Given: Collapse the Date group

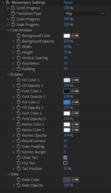Looking at the screenshot, I should point(8,174).
